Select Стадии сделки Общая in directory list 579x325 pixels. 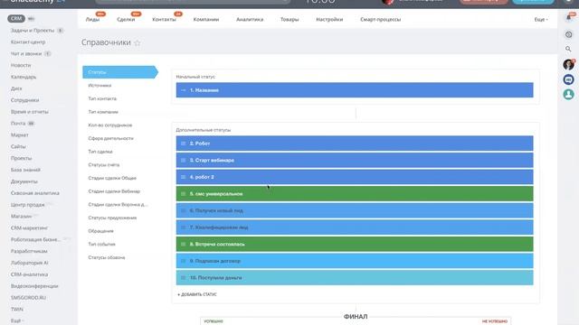(x=112, y=178)
